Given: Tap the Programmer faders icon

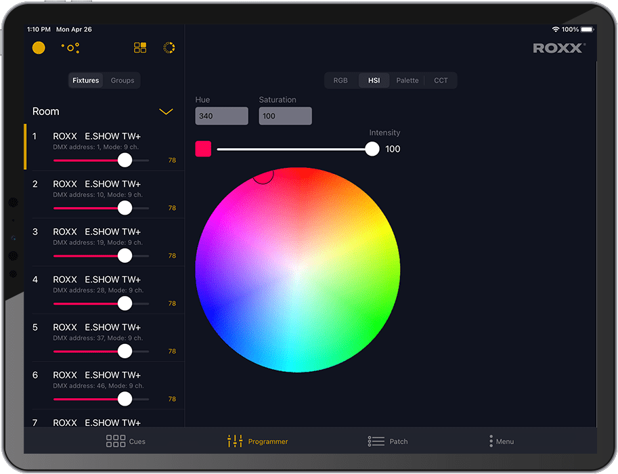Looking at the screenshot, I should [x=235, y=441].
